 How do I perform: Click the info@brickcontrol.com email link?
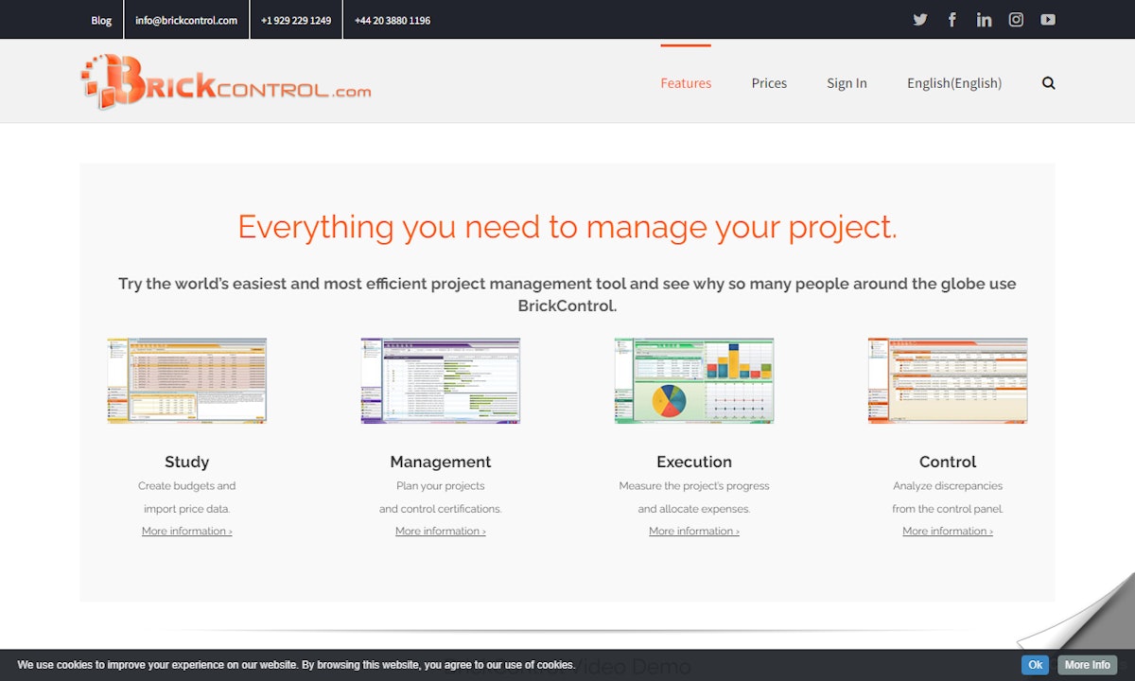(186, 20)
